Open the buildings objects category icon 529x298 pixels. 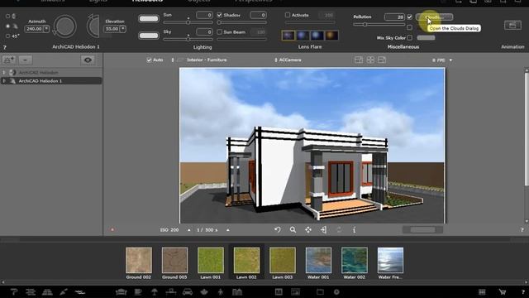[x=237, y=292]
